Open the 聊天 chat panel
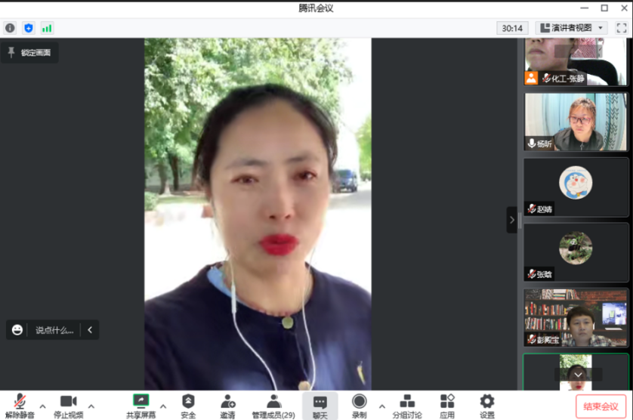The height and width of the screenshot is (420, 633). [x=320, y=406]
